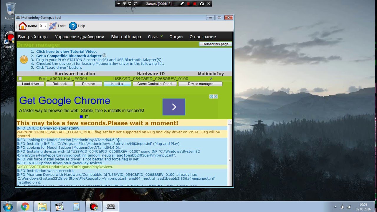Click the Reload this page button
The height and width of the screenshot is (212, 377).
(215, 44)
